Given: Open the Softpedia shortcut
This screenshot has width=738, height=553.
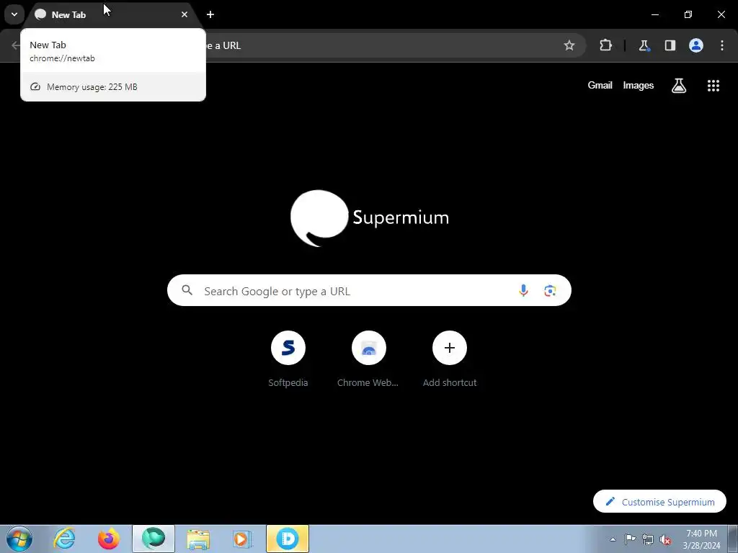Looking at the screenshot, I should tap(288, 359).
